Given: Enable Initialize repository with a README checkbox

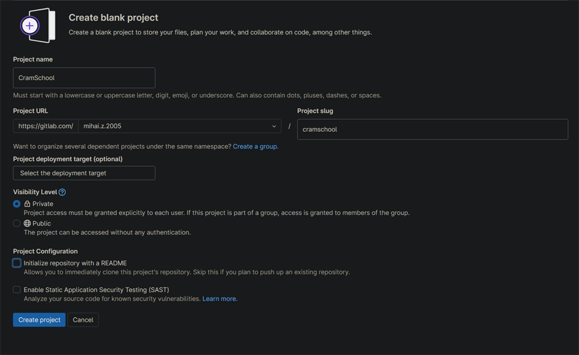Looking at the screenshot, I should [17, 263].
